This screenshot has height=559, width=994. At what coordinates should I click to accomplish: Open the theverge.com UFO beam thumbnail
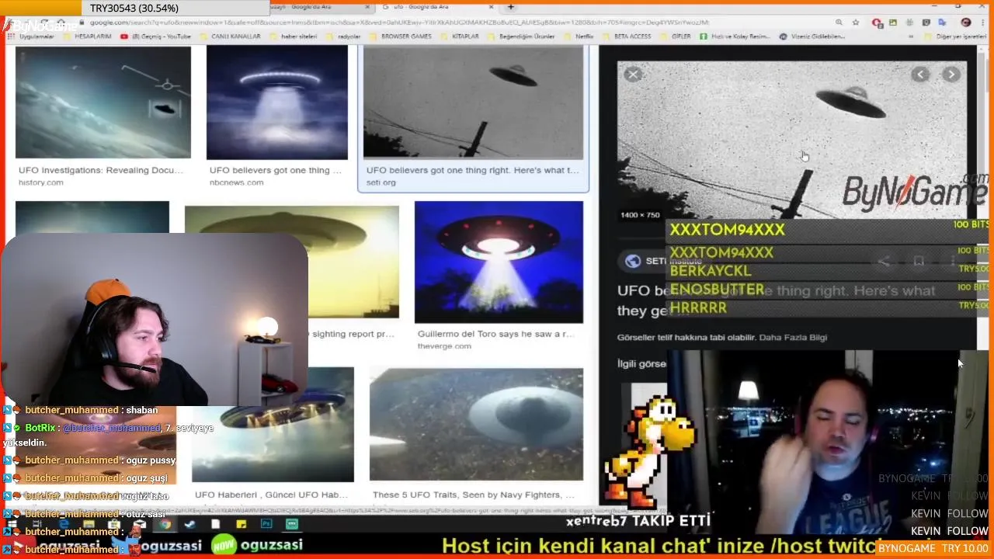tap(499, 262)
